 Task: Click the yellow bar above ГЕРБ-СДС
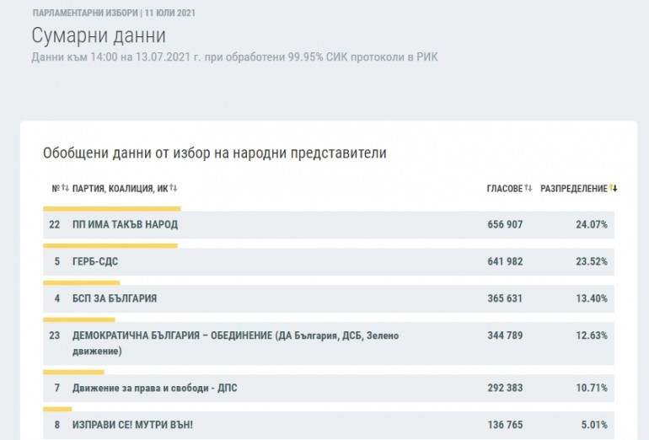(x=110, y=246)
